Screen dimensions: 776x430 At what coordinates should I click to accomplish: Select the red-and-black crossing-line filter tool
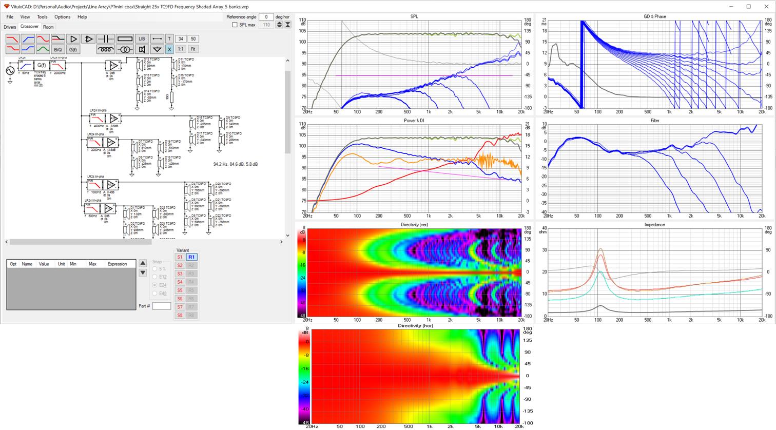[58, 39]
